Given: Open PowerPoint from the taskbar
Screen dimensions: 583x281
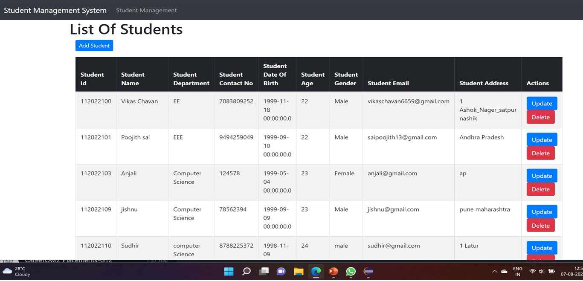Looking at the screenshot, I should pos(333,272).
